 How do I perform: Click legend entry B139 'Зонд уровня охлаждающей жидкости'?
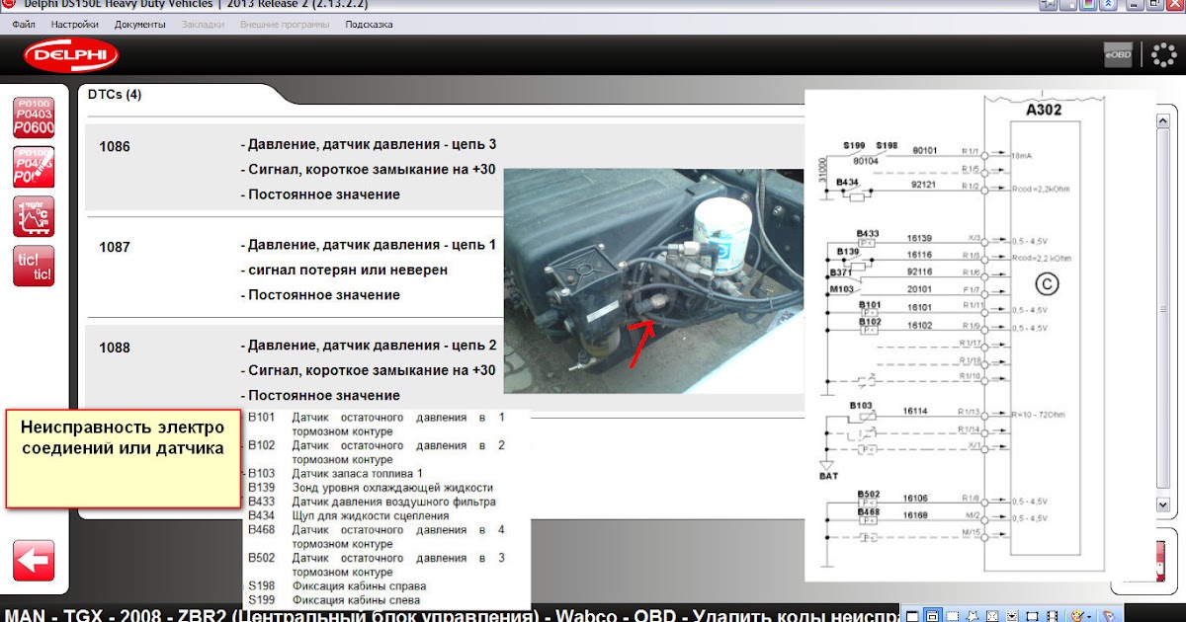(370, 488)
